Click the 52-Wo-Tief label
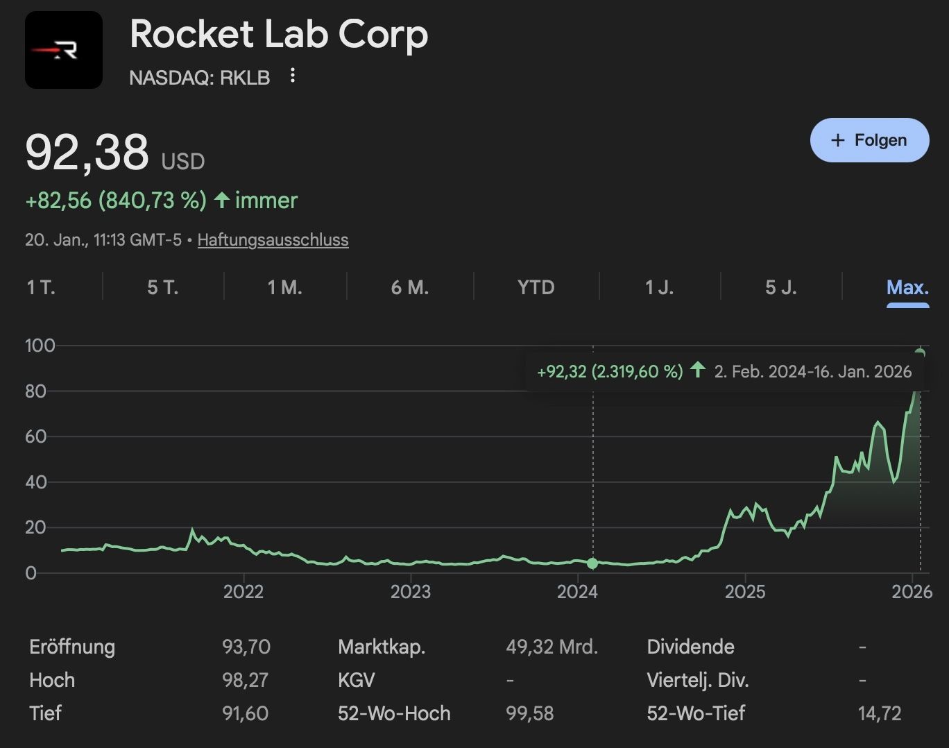 coord(696,713)
